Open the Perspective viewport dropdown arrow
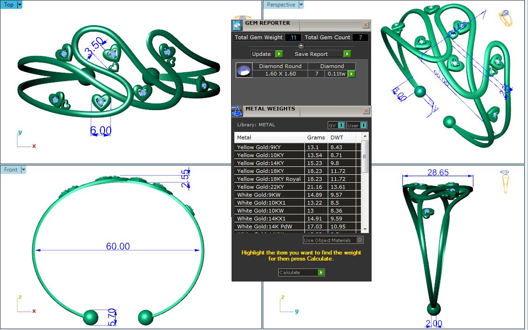Image resolution: width=528 pixels, height=330 pixels. tap(301, 5)
